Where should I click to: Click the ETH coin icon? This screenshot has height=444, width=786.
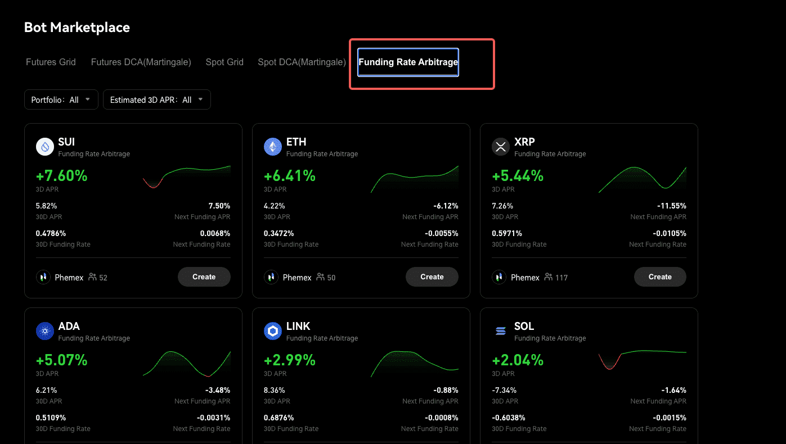tap(273, 147)
